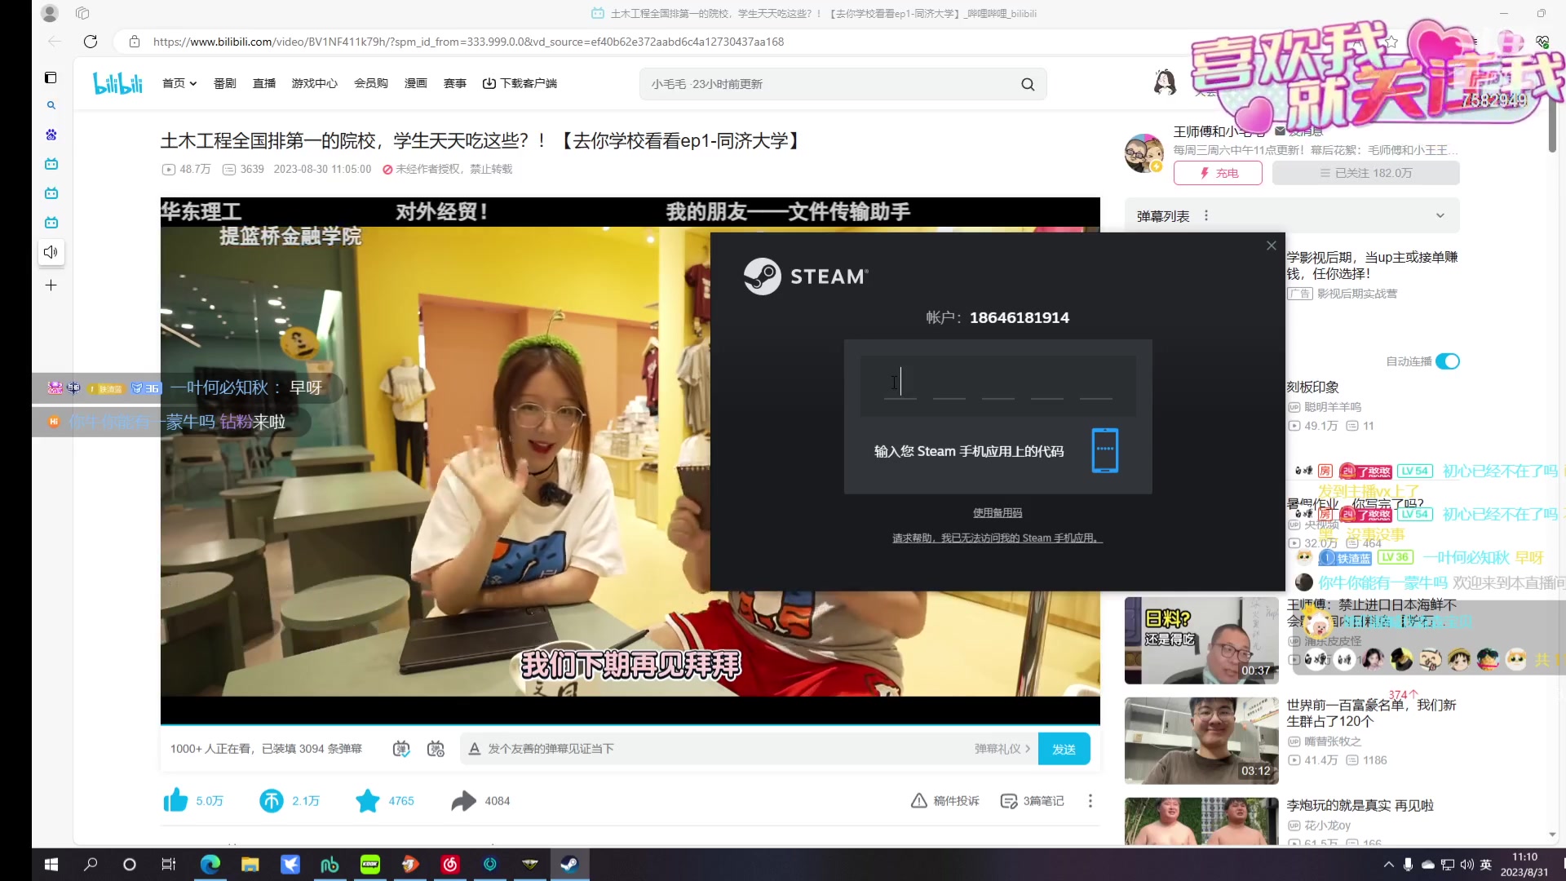Click the search magnifier in bilibili search bar
This screenshot has width=1566, height=881.
(1028, 84)
